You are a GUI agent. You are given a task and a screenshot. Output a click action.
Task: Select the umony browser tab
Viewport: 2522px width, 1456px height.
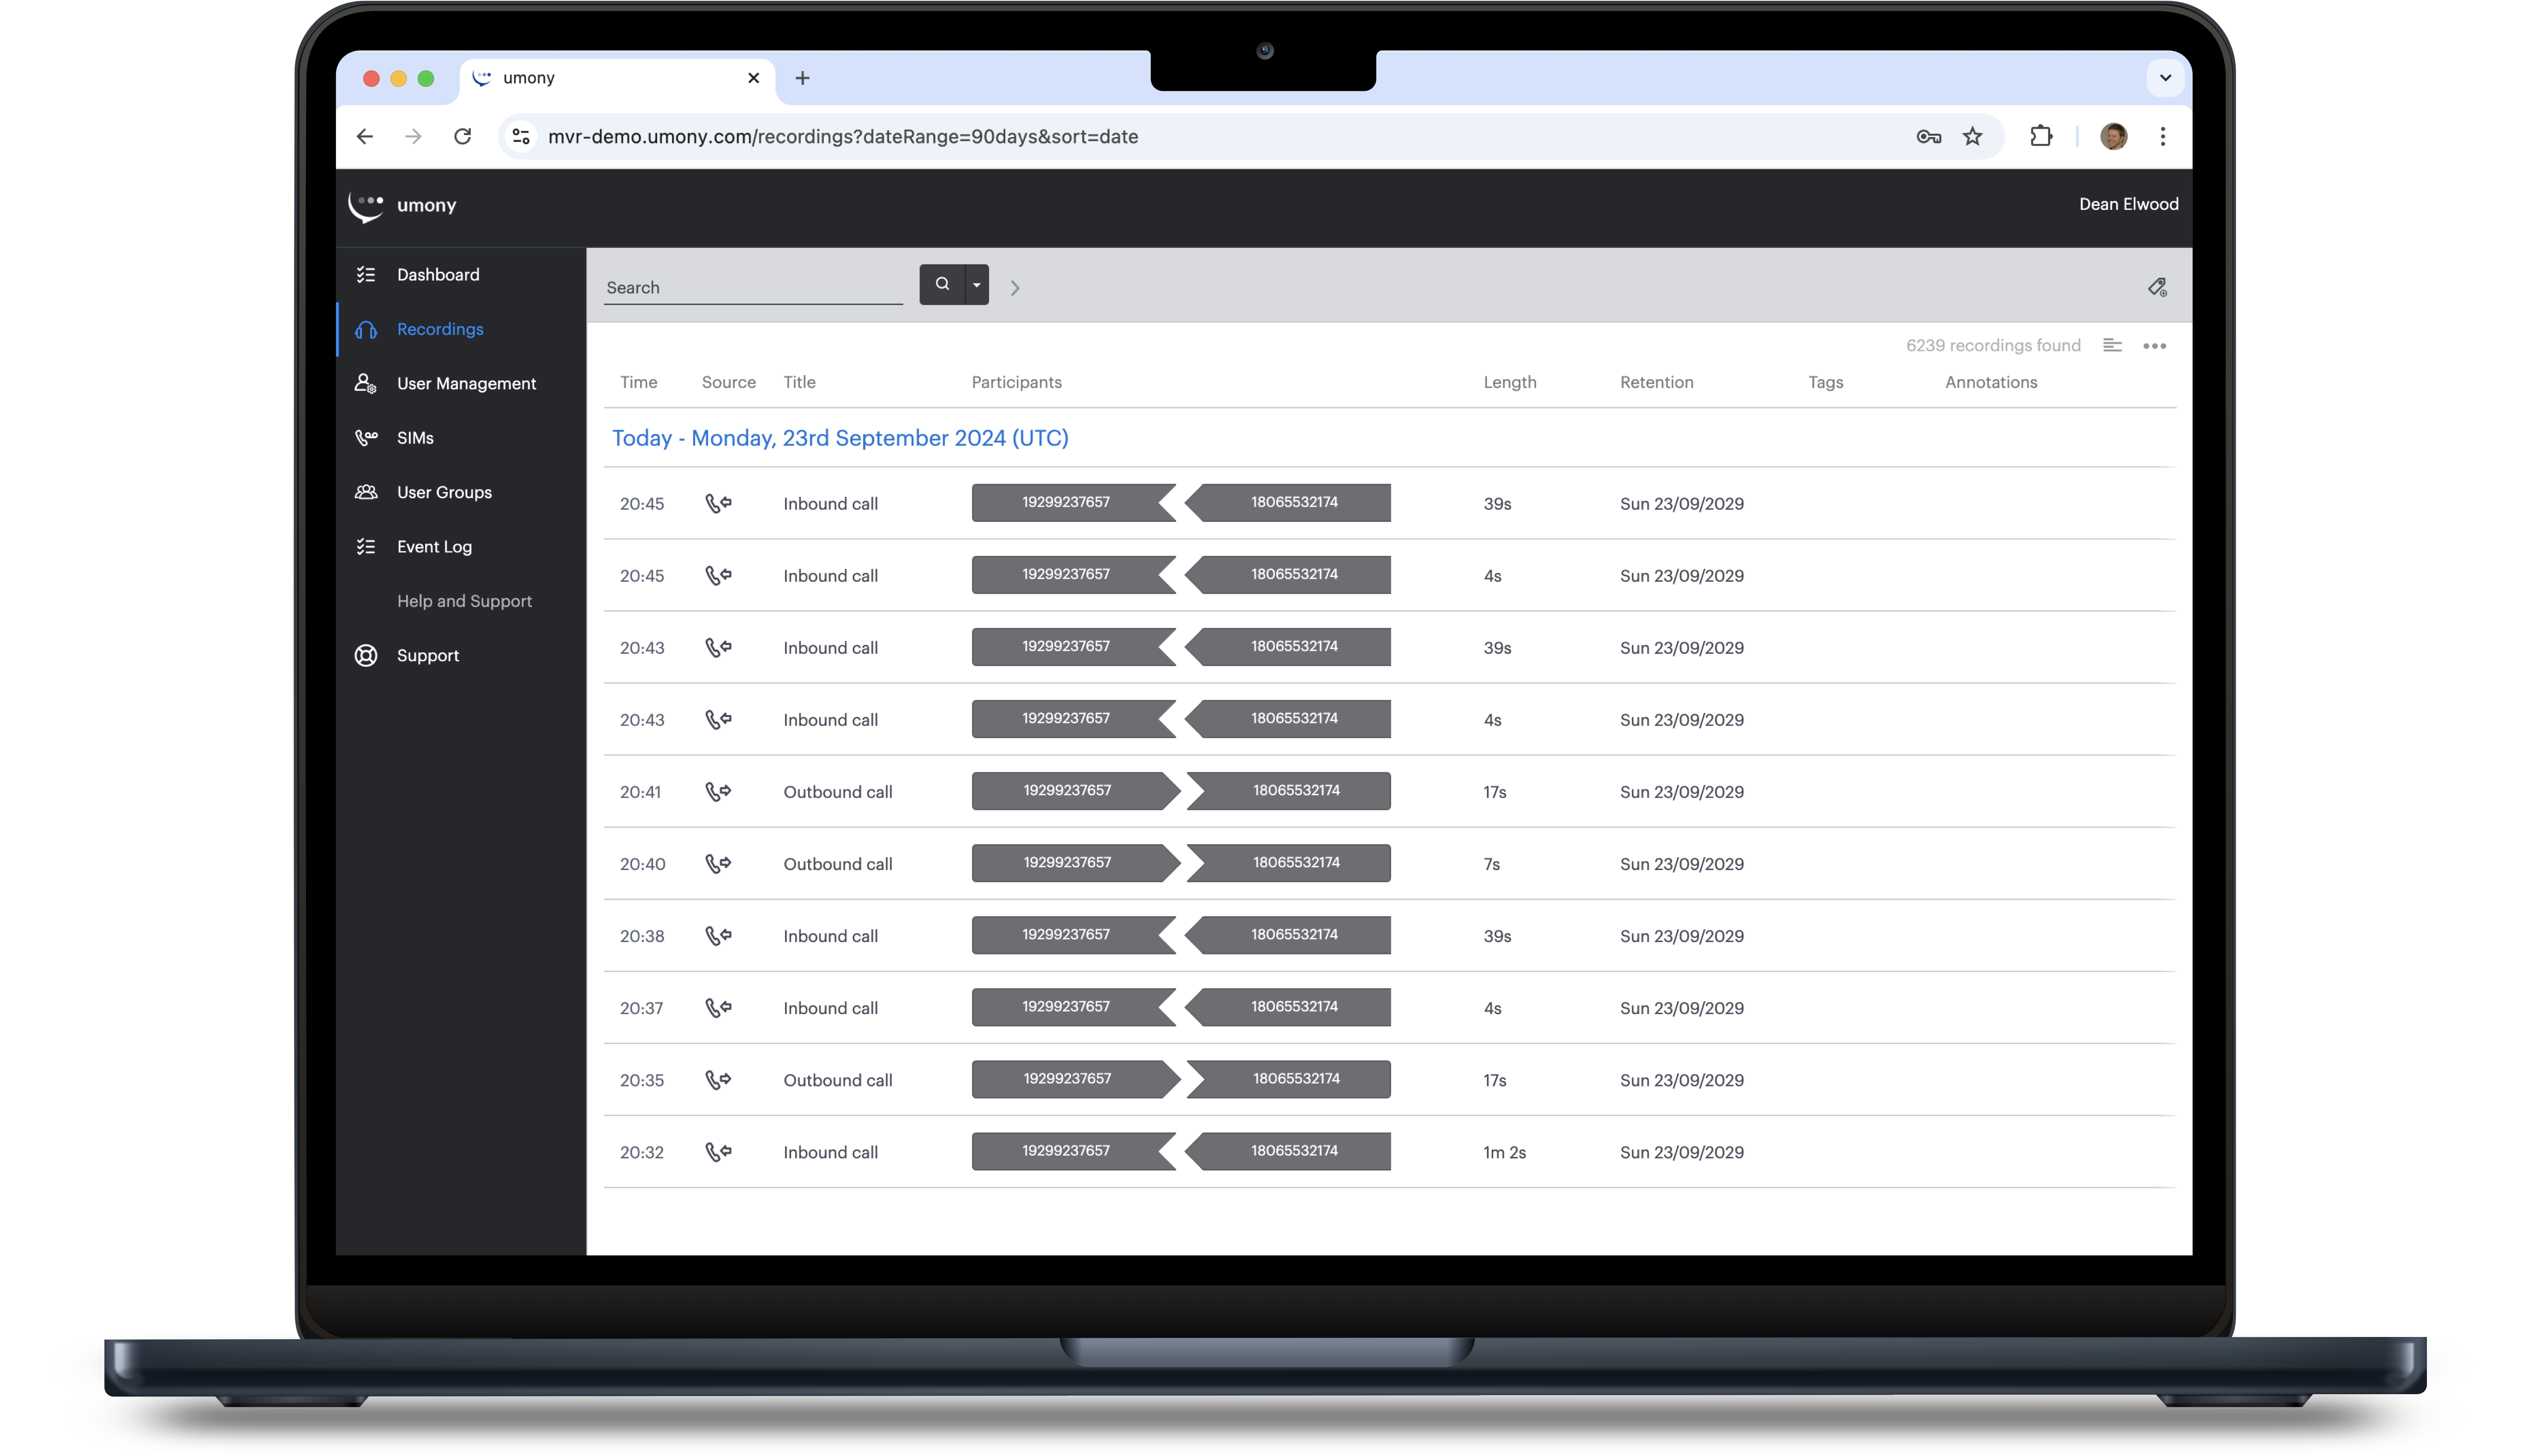pyautogui.click(x=617, y=78)
